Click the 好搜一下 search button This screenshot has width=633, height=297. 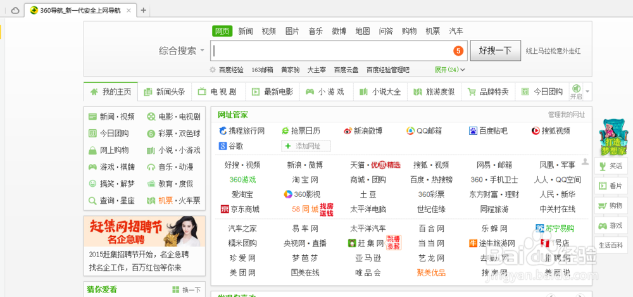coord(496,51)
